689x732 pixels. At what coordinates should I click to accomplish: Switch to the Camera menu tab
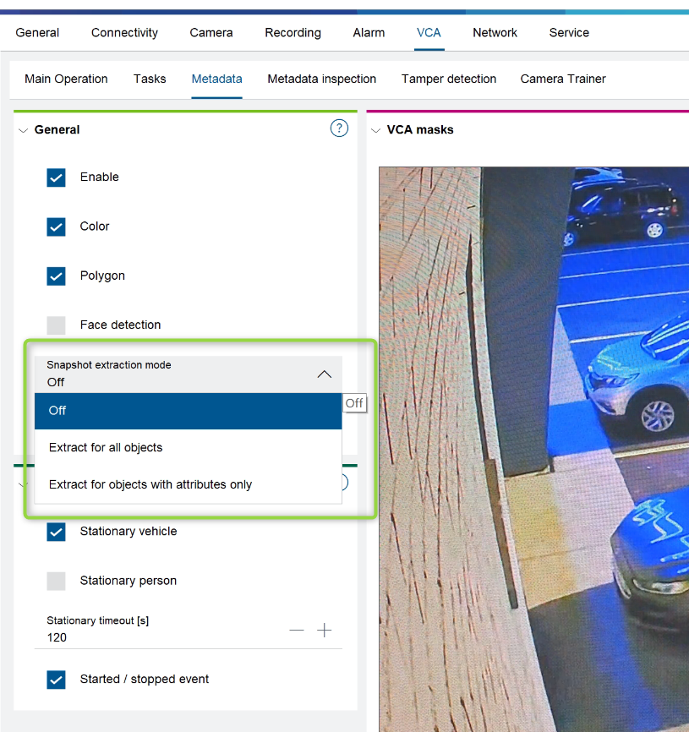211,33
